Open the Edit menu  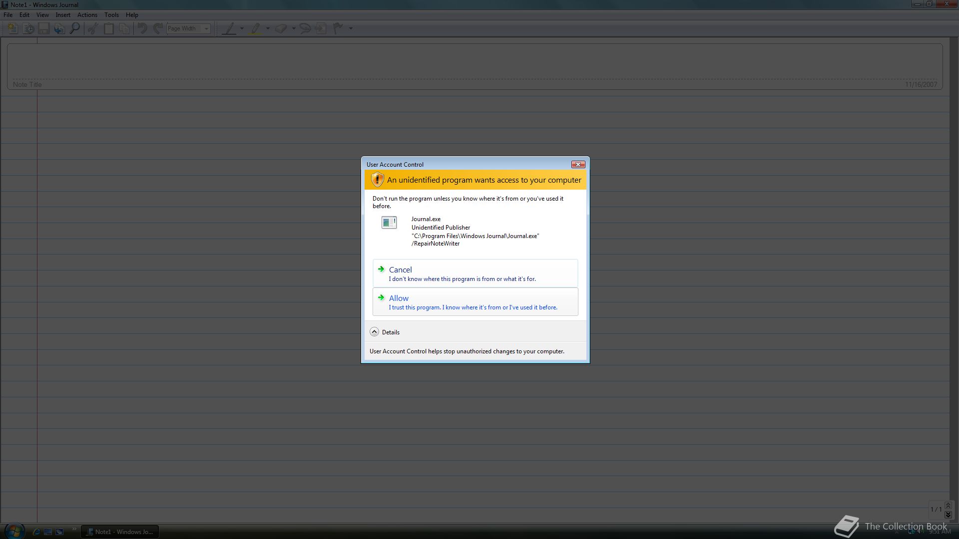24,15
